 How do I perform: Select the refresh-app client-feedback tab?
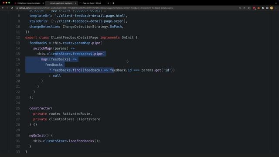(61, 3)
